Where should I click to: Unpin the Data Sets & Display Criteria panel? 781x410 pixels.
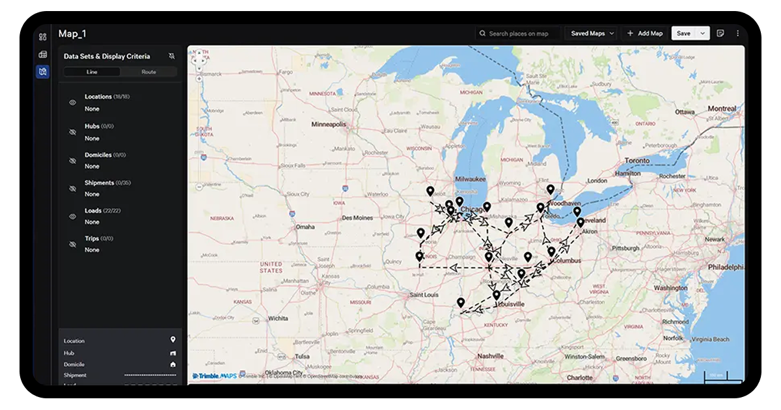point(171,56)
